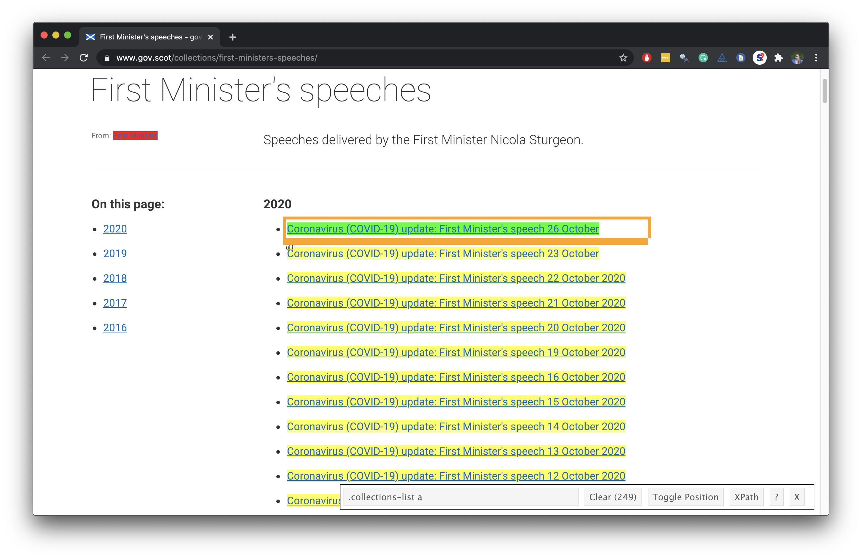Screen dimensions: 862x559
Task: Open the 22 October 2020 speech link
Action: (x=456, y=278)
